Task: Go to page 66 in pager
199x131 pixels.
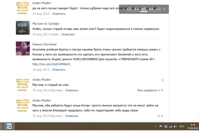Action: (151, 9)
